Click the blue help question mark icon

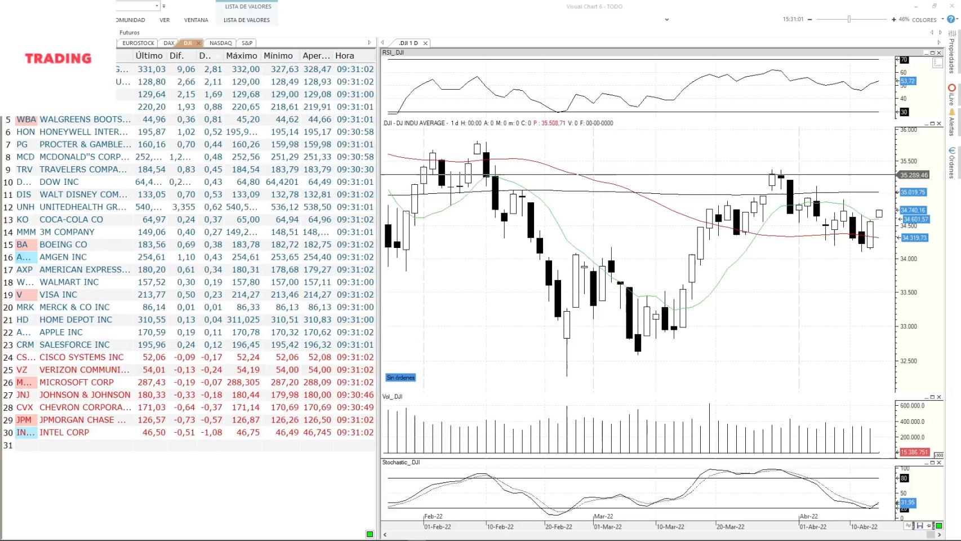(951, 19)
